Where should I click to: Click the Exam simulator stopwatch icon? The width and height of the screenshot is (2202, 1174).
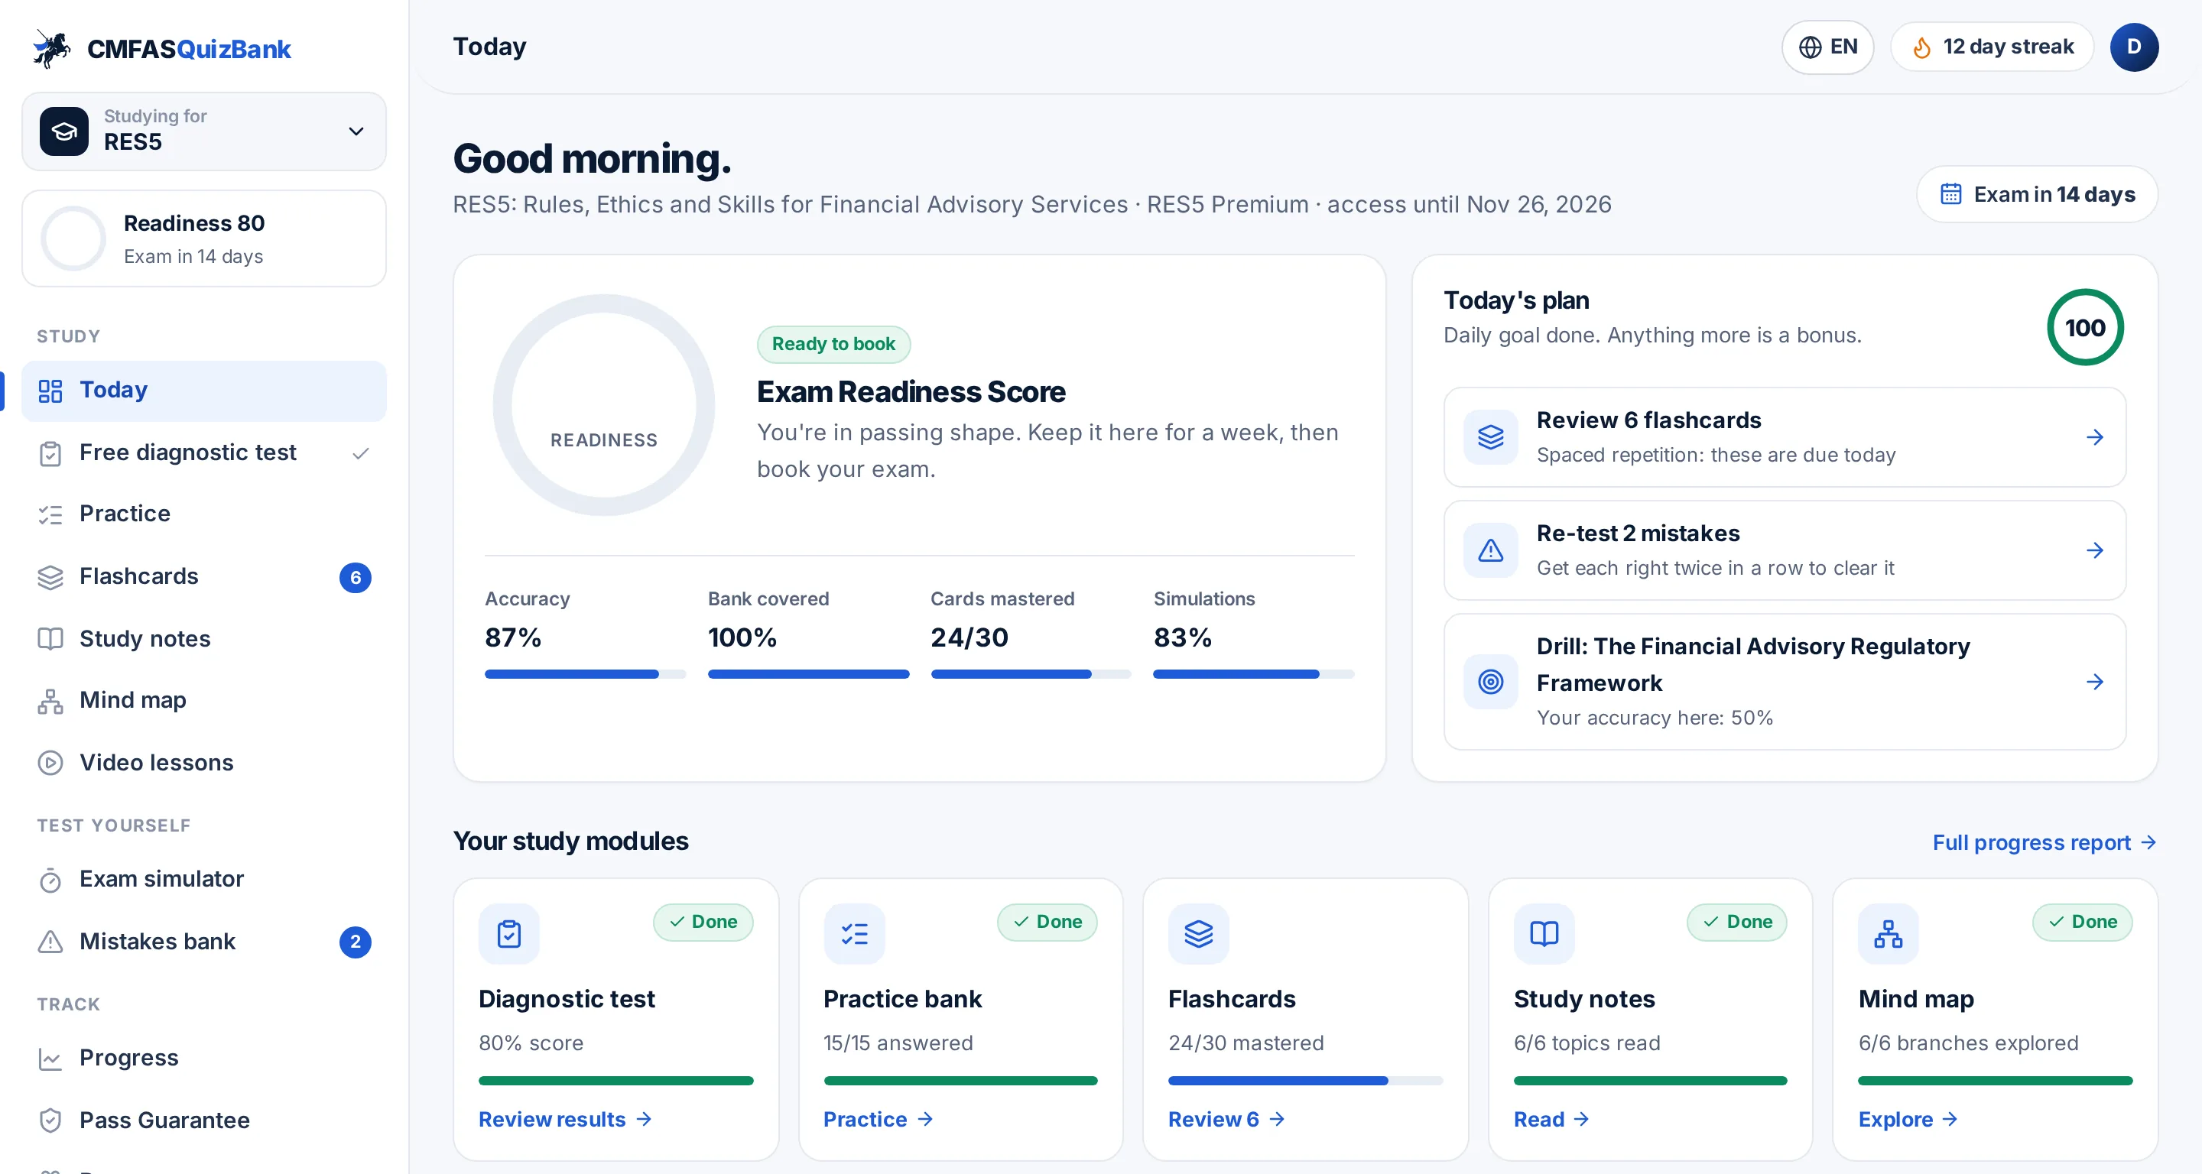[50, 880]
